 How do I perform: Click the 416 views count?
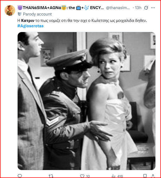click(x=120, y=176)
